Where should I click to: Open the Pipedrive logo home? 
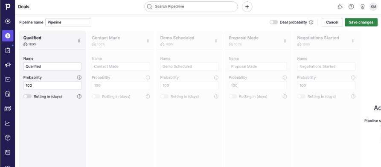pos(8,6)
